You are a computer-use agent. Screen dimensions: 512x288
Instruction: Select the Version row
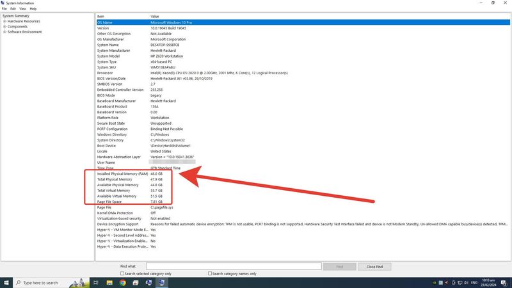click(303, 28)
